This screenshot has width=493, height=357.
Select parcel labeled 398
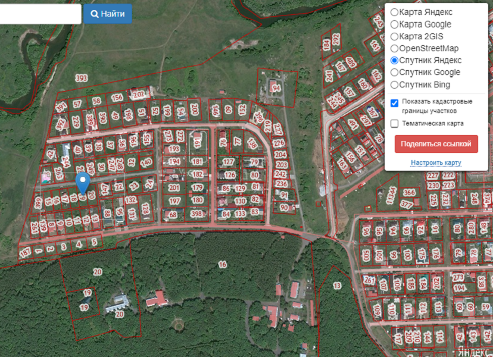[x=196, y=214]
